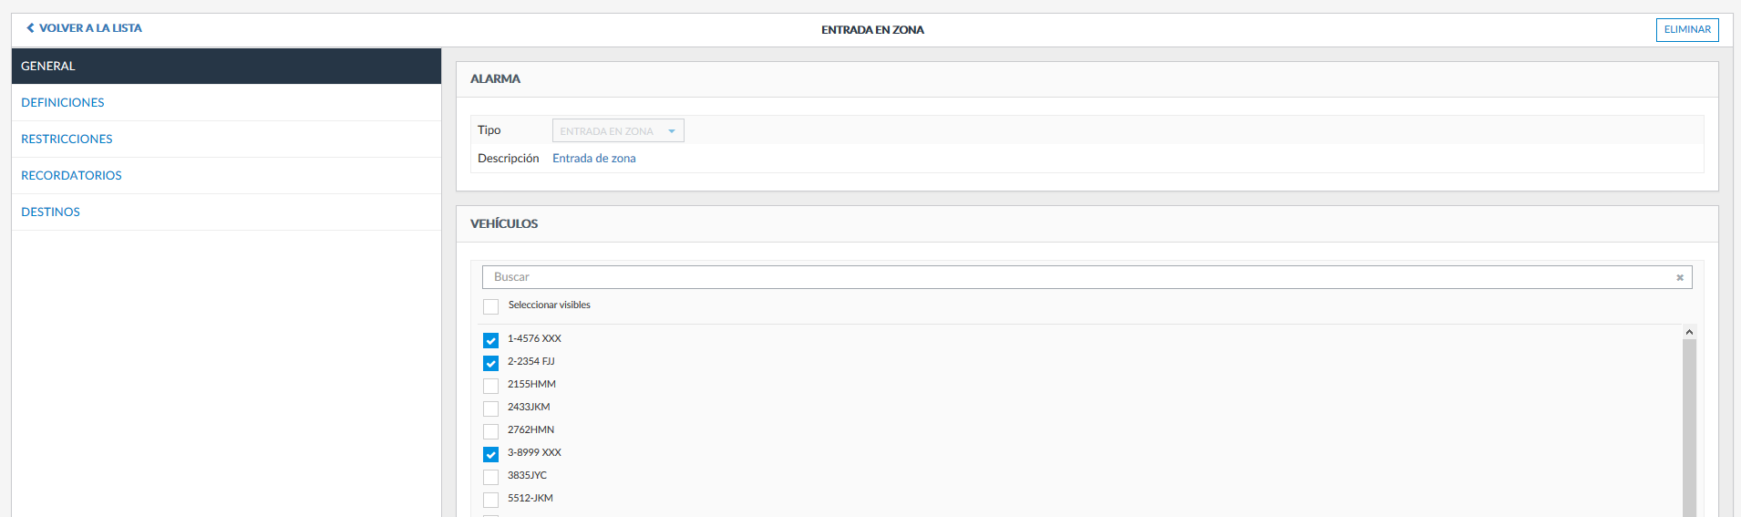Click the Buscar vehicle search field
The width and height of the screenshot is (1741, 517).
tap(1076, 277)
